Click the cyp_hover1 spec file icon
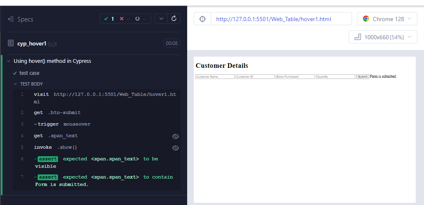Viewport: 424px width, 205px height. point(10,43)
